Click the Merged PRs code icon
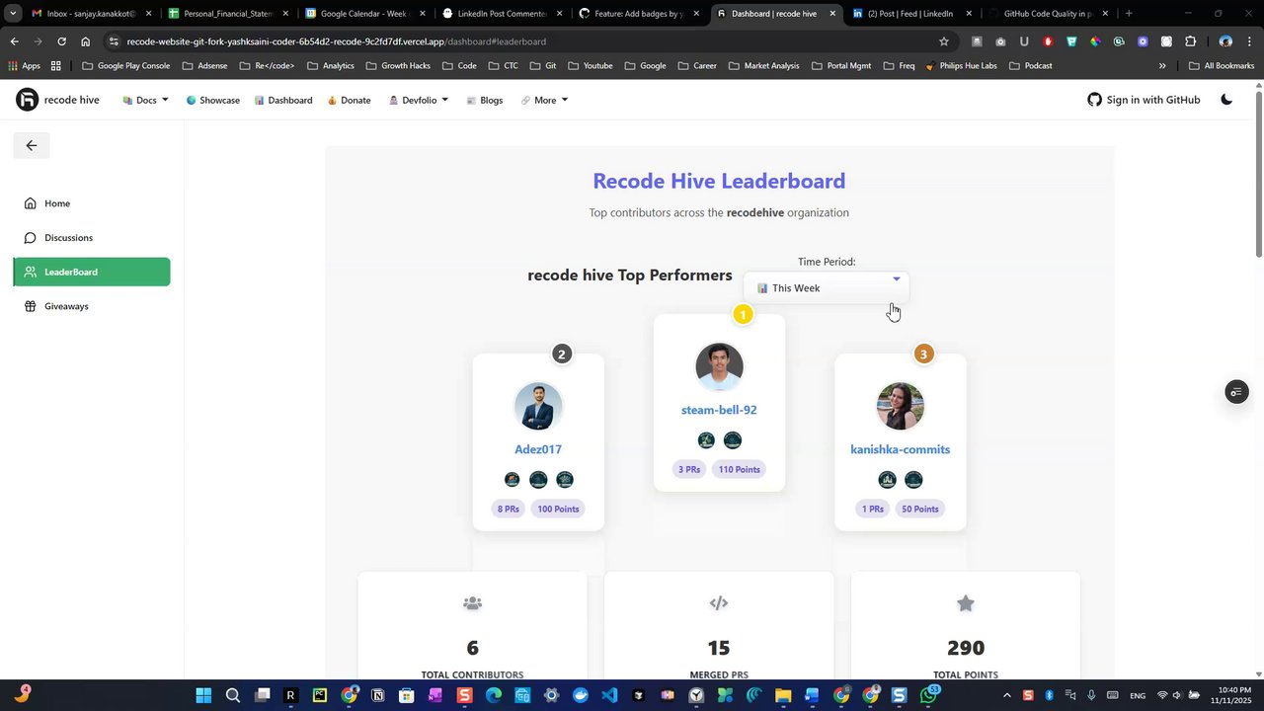 coord(719,603)
